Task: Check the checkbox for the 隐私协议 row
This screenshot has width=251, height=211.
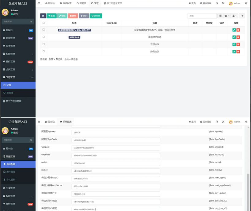Action: (x=44, y=51)
